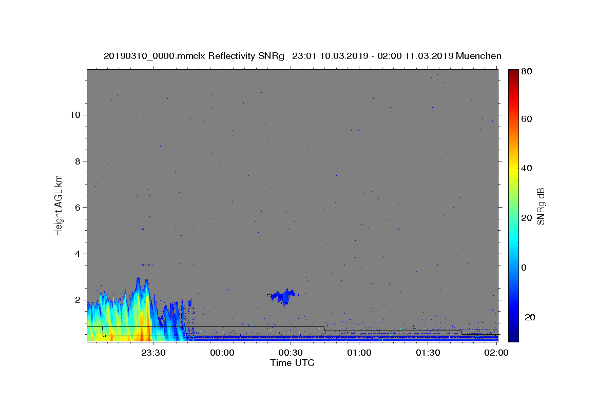Viewport: 616px width, 410px height.
Task: Click the plot title text
Action: 302,56
